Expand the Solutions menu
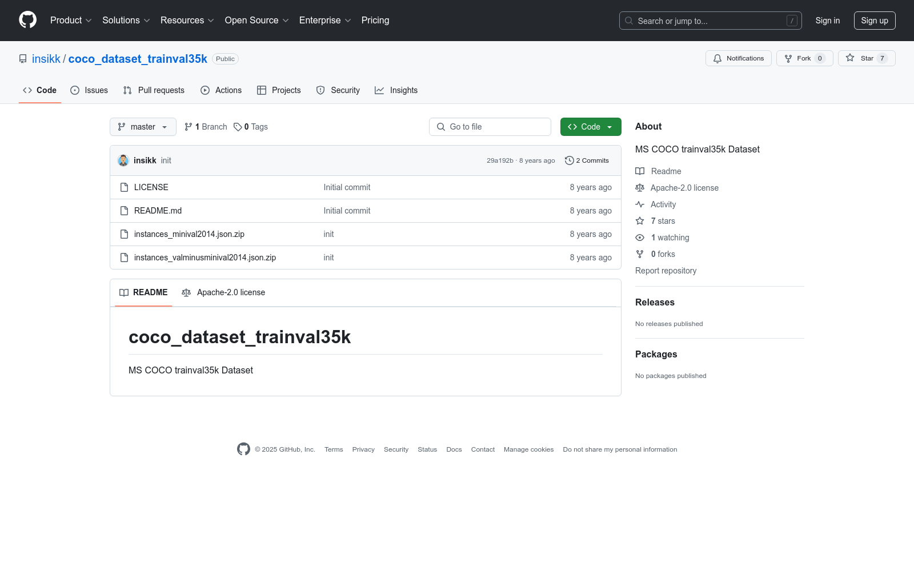The image size is (914, 571). click(126, 21)
